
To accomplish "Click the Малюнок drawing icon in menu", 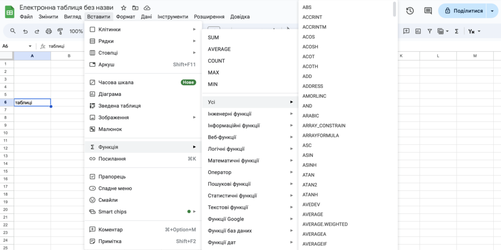I will tap(92, 129).
